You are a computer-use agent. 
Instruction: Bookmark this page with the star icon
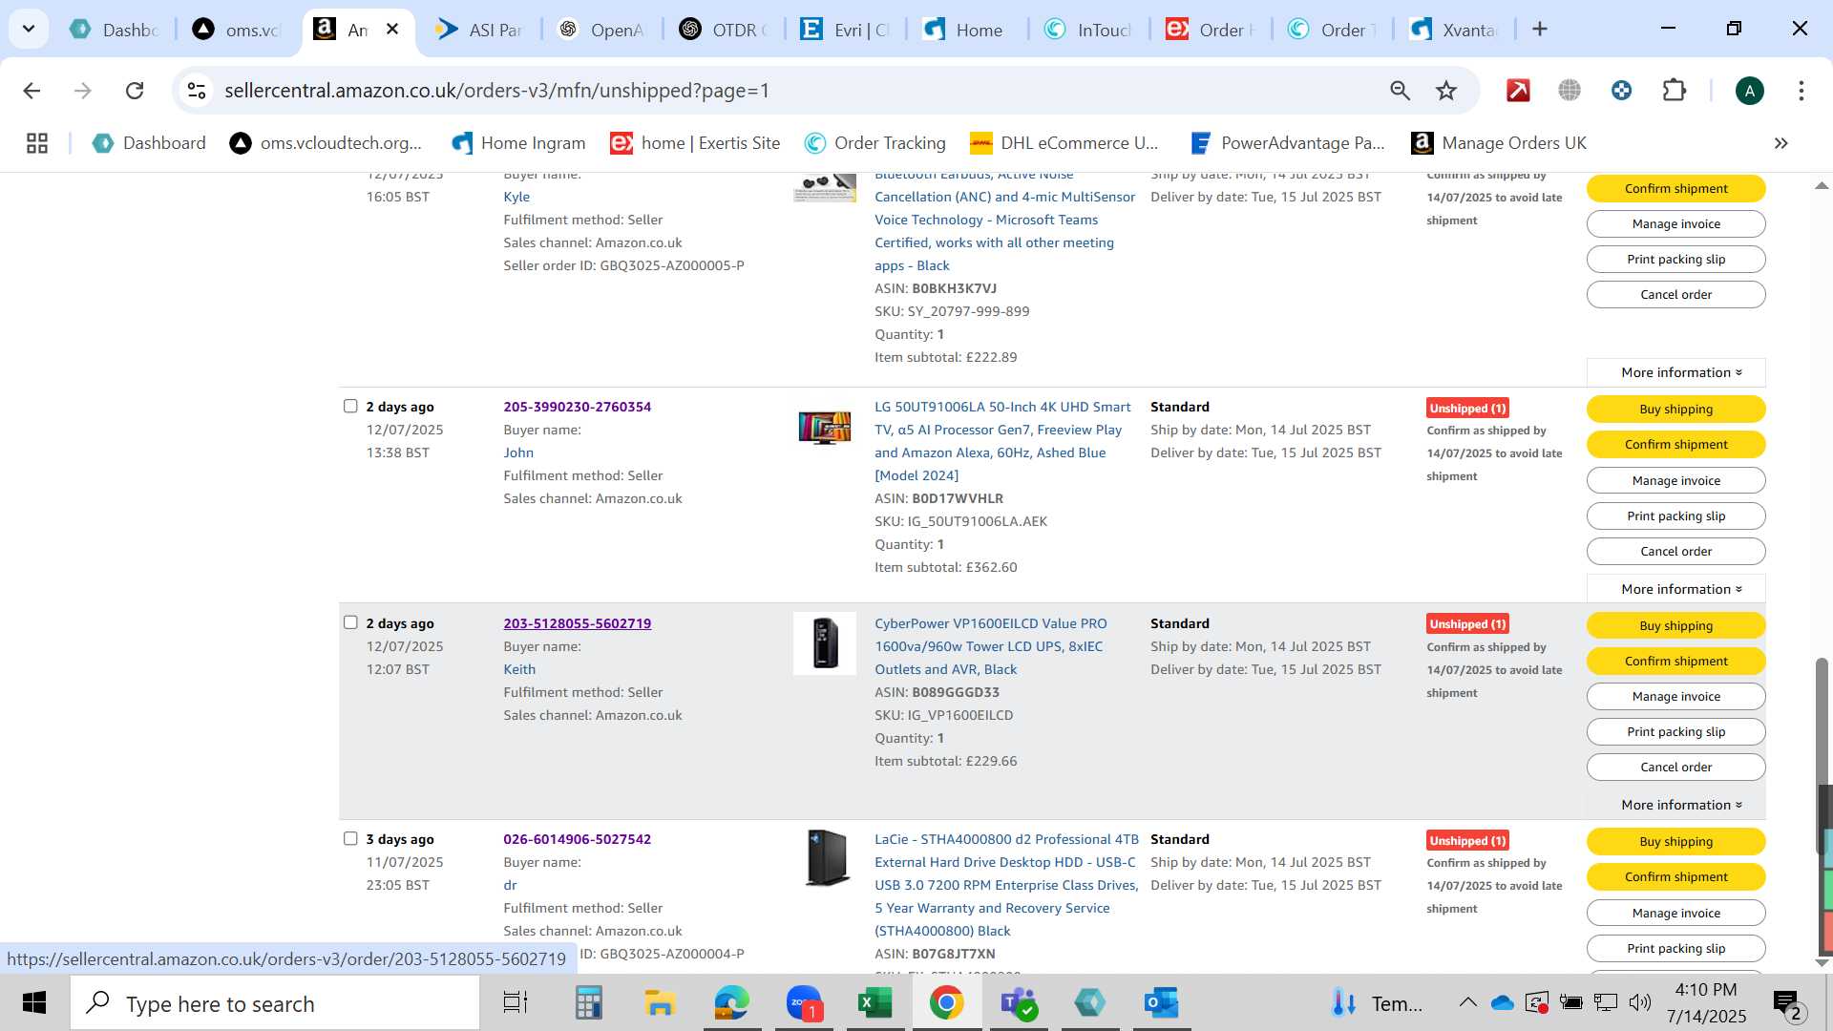pyautogui.click(x=1446, y=91)
